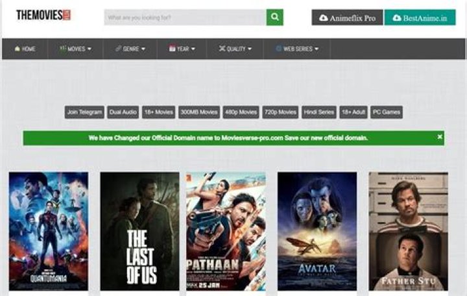
Task: Open the Avatar movie poster
Action: tap(317, 231)
